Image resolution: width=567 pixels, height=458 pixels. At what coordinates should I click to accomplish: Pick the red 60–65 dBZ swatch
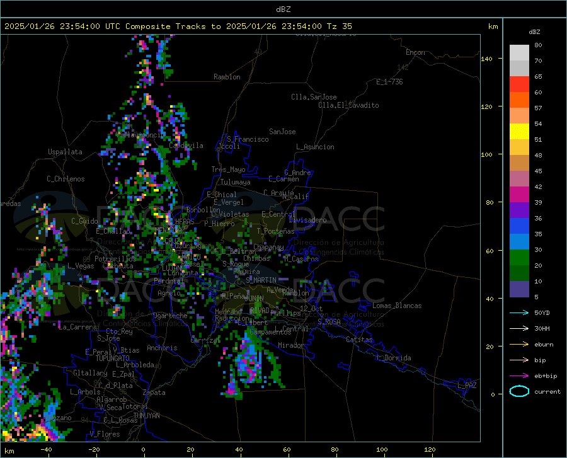point(519,84)
